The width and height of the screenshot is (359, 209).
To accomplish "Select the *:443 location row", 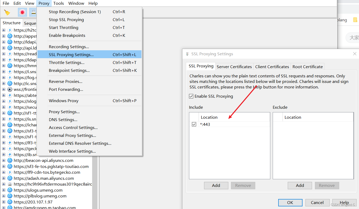I will (230, 124).
